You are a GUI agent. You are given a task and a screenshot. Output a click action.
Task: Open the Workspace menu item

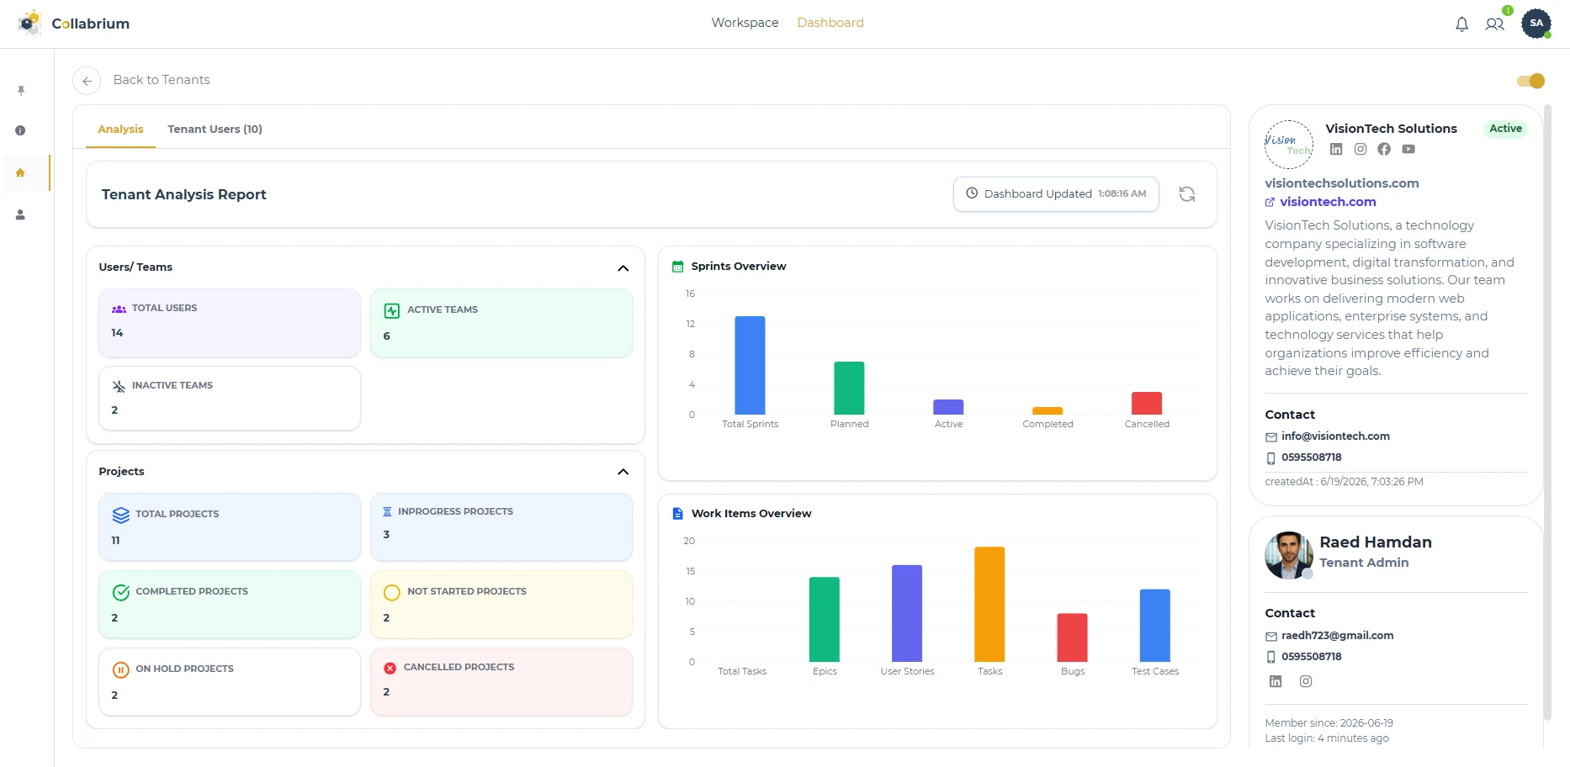tap(745, 23)
